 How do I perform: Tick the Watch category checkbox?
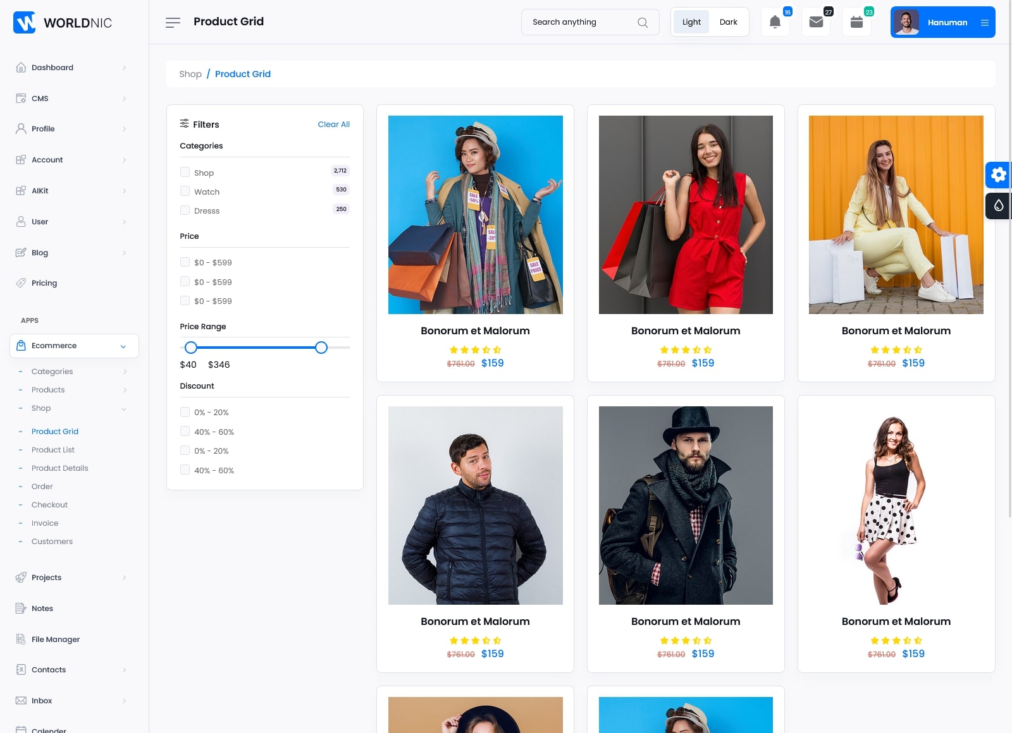pyautogui.click(x=185, y=191)
